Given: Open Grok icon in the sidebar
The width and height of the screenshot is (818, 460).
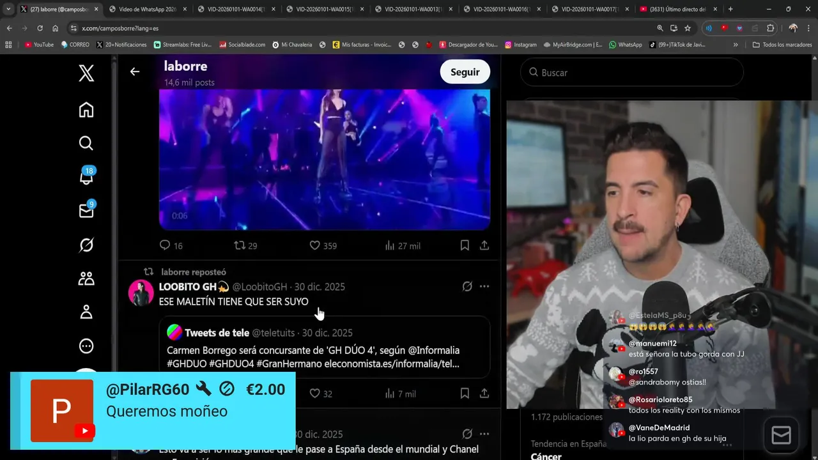Looking at the screenshot, I should 86,245.
